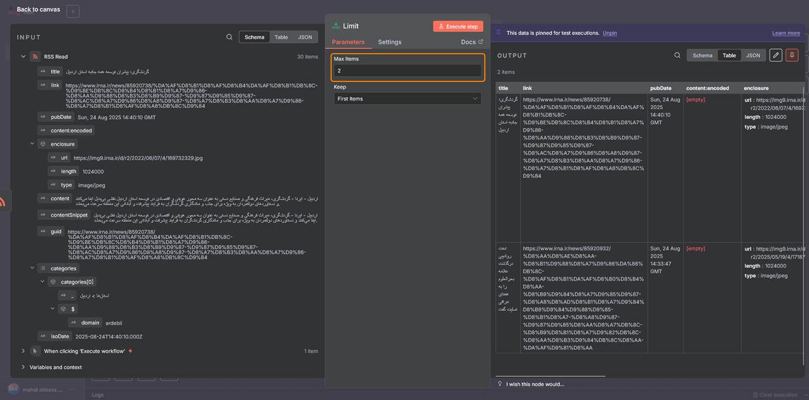Click the cursor icon beside Execute workflow trigger
This screenshot has height=400, width=809.
tap(35, 351)
